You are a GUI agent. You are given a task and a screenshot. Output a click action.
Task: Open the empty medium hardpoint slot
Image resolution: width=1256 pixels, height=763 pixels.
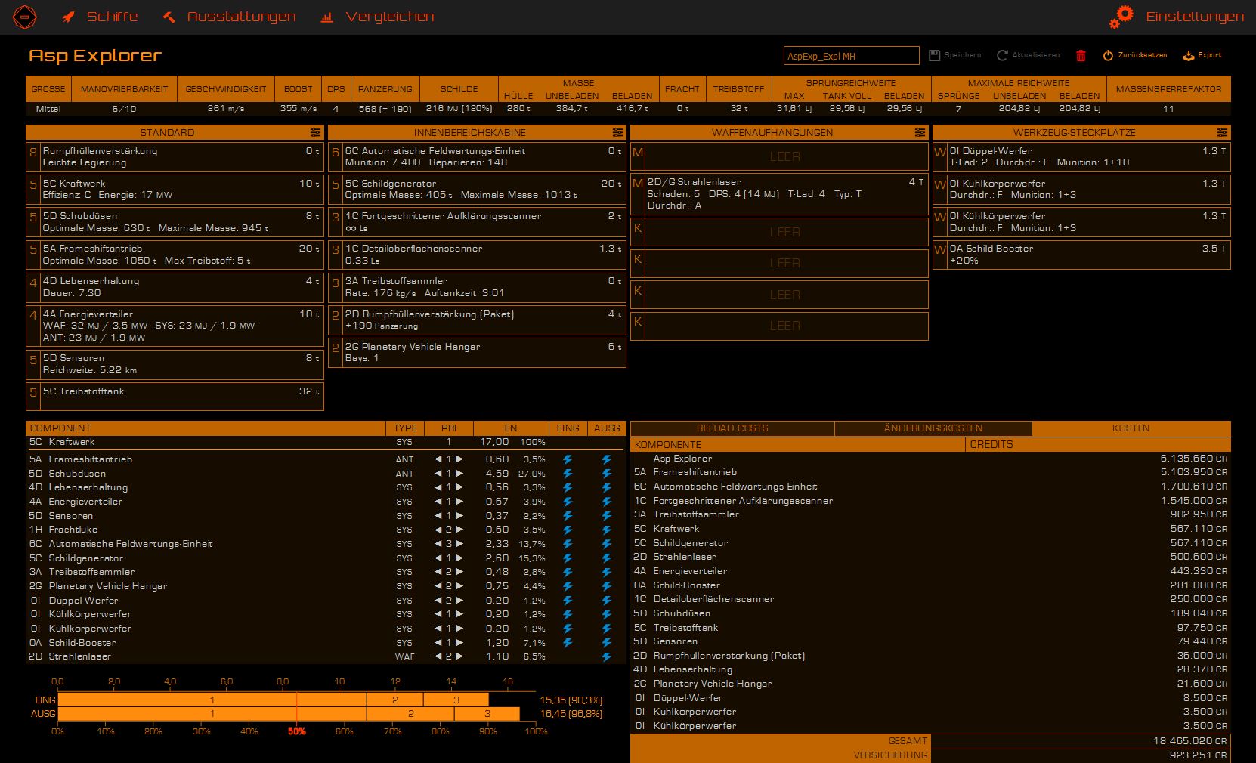click(x=779, y=156)
